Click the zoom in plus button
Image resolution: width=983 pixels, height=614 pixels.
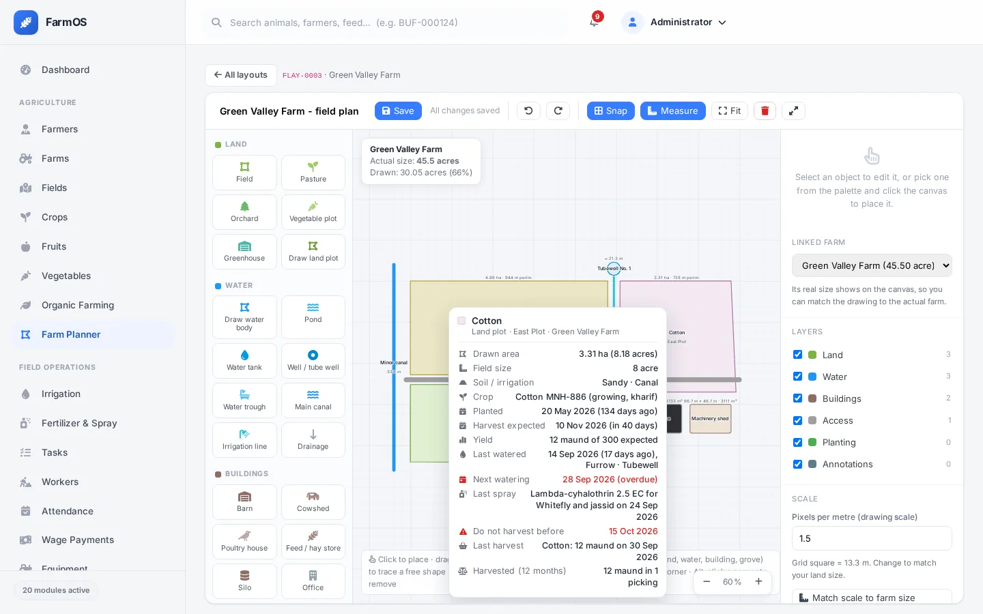click(x=758, y=582)
